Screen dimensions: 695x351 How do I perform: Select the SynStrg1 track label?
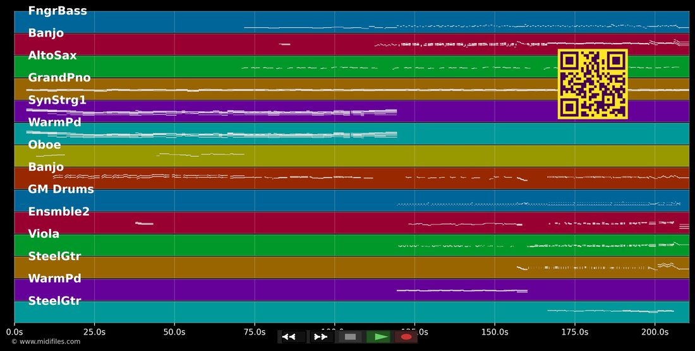coord(57,101)
